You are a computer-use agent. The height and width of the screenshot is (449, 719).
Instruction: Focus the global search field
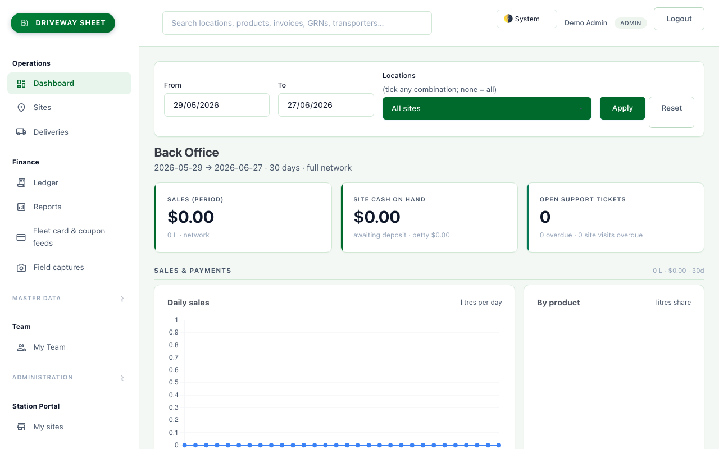click(x=297, y=23)
